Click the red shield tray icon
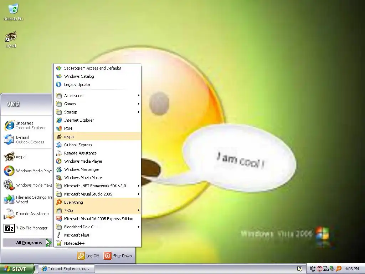This screenshot has height=274, width=365. pyautogui.click(x=319, y=269)
